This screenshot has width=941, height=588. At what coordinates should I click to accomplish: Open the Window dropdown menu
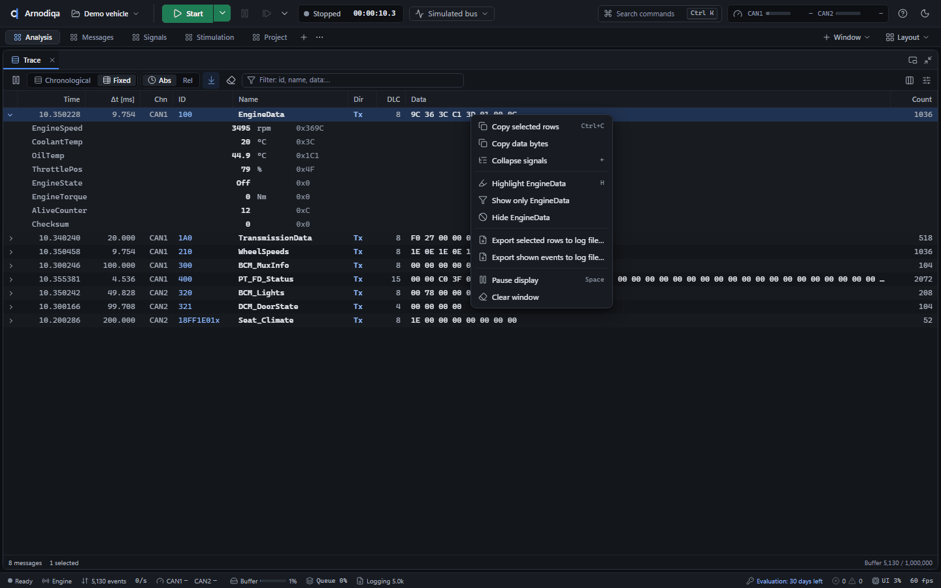coord(846,37)
